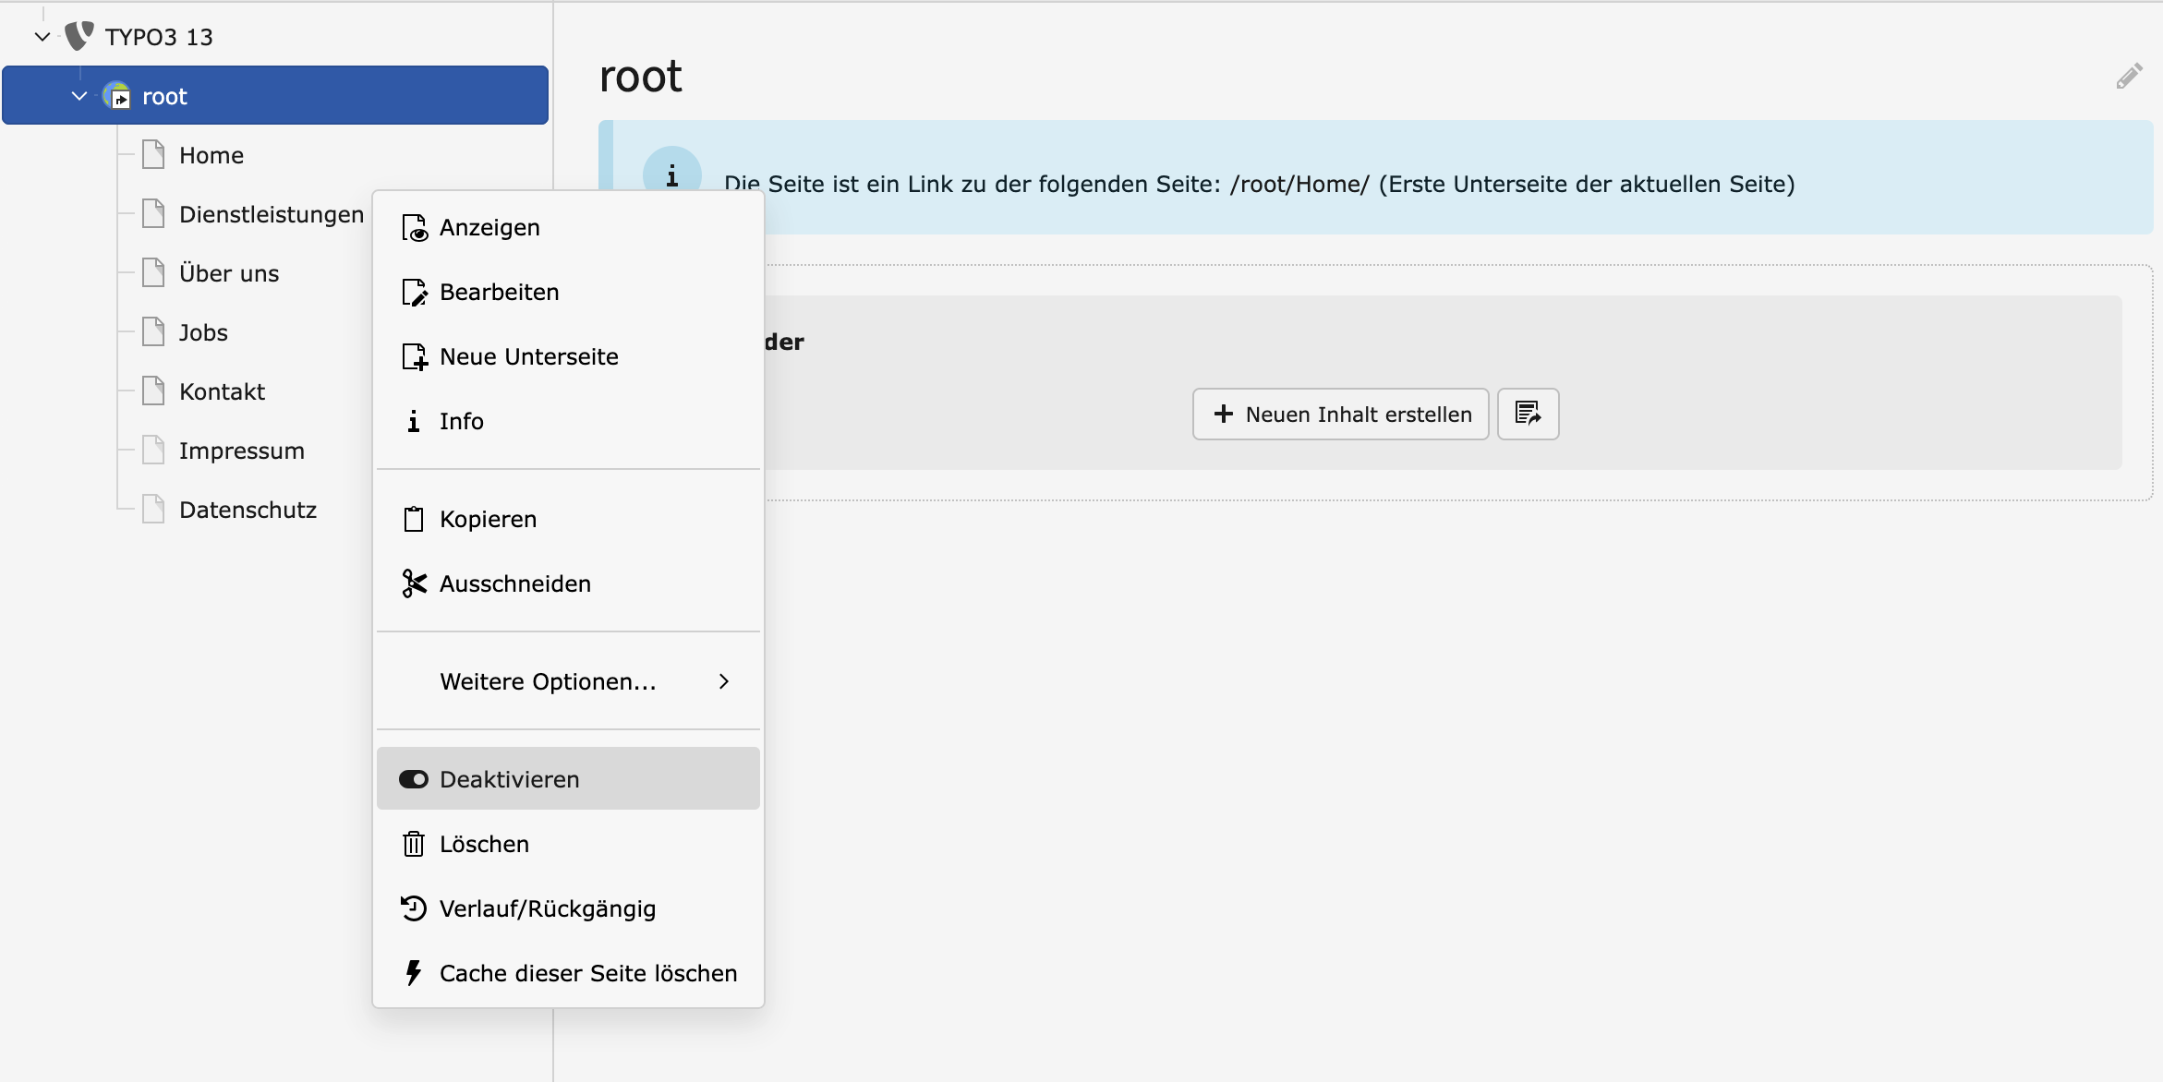Open Verlauf/Rückgängig history entry
2163x1082 pixels.
(x=547, y=908)
